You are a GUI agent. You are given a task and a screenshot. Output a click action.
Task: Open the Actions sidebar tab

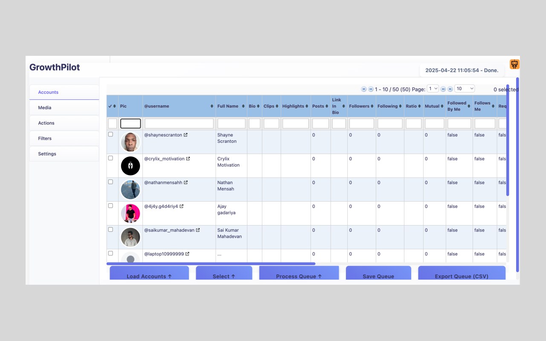pos(64,123)
